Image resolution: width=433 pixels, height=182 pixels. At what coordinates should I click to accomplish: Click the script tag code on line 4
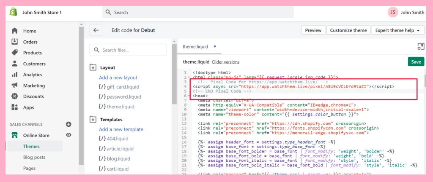[x=293, y=87]
